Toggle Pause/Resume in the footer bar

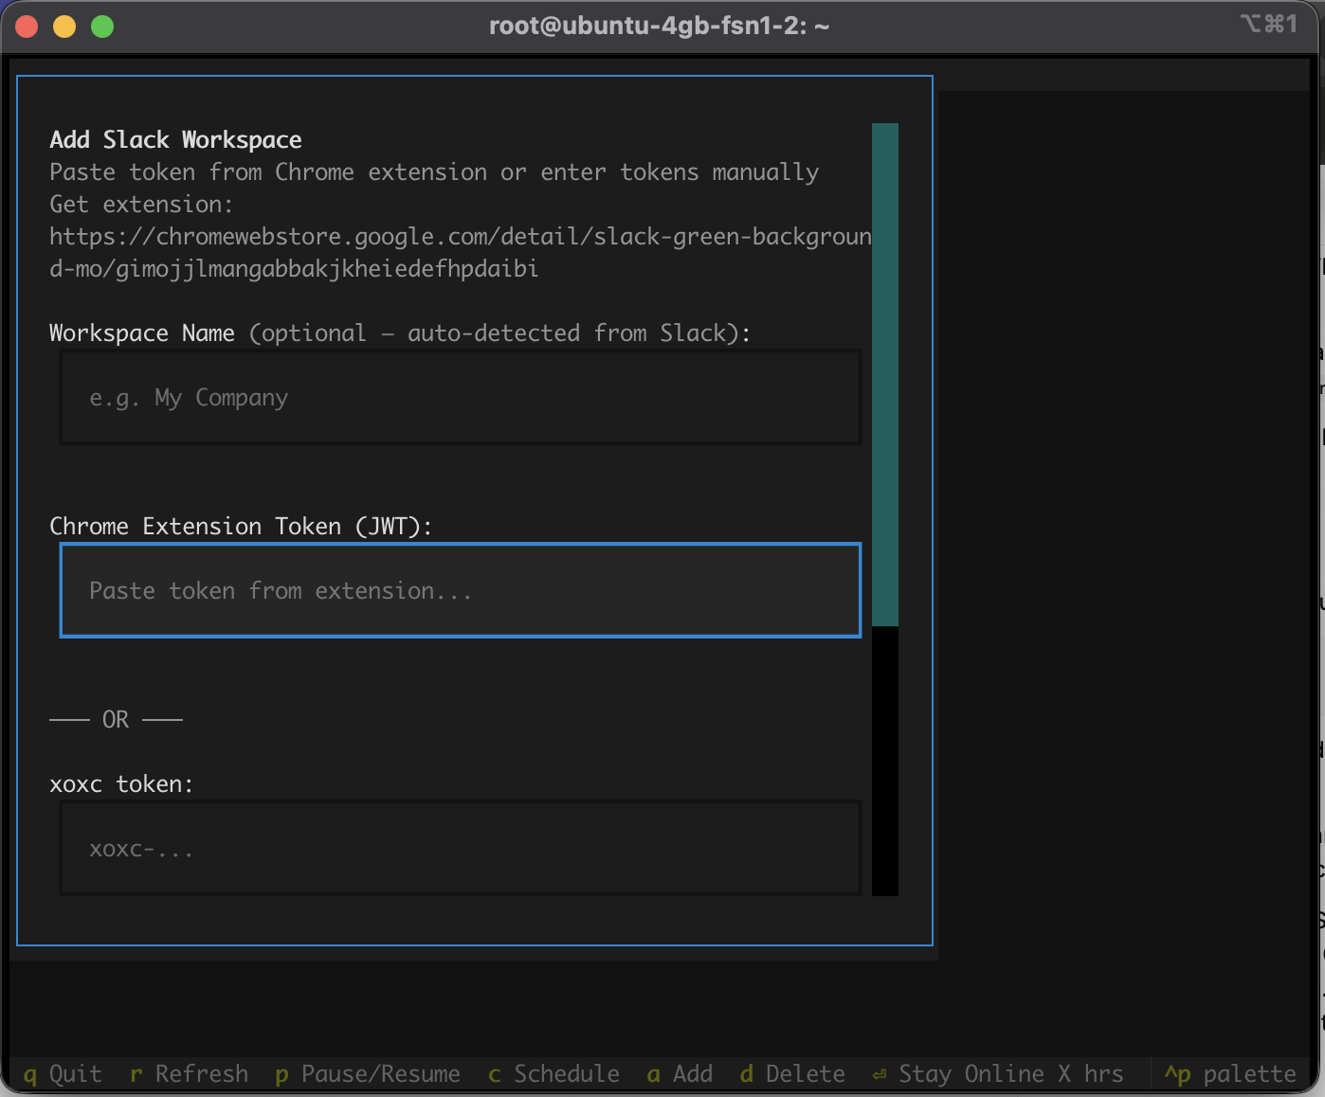point(368,1074)
